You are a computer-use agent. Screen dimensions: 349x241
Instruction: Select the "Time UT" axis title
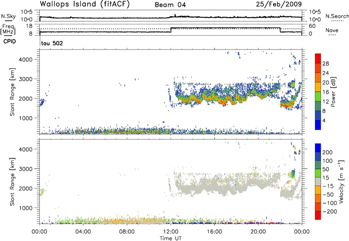click(x=171, y=238)
